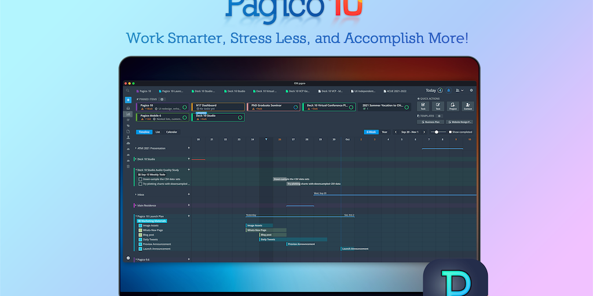Viewport: 593px width, 296px height.
Task: Go to next date range arrow
Action: tap(424, 132)
